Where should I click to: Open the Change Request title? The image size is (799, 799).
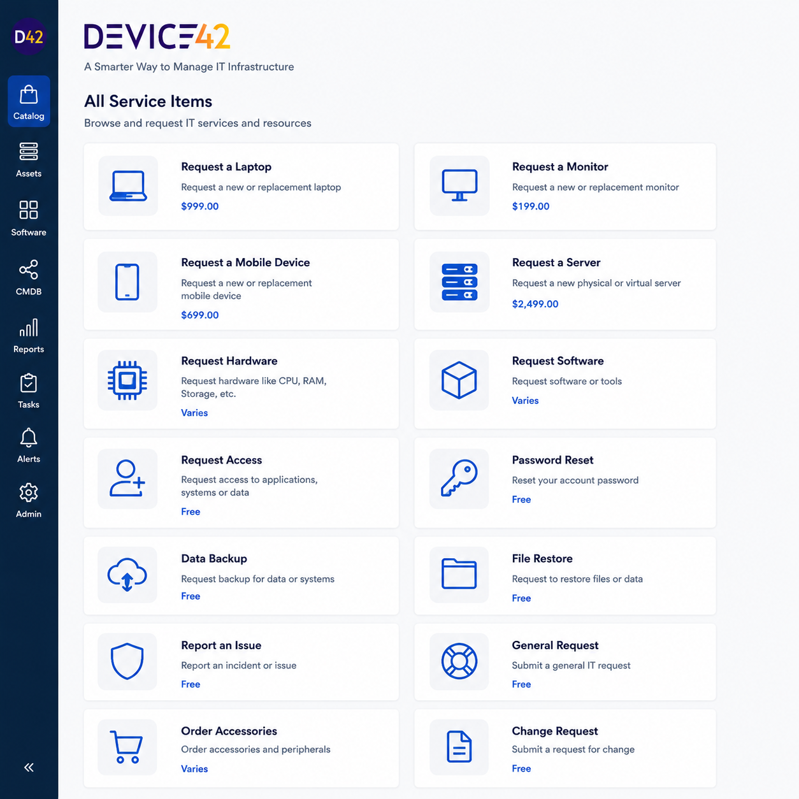(555, 731)
